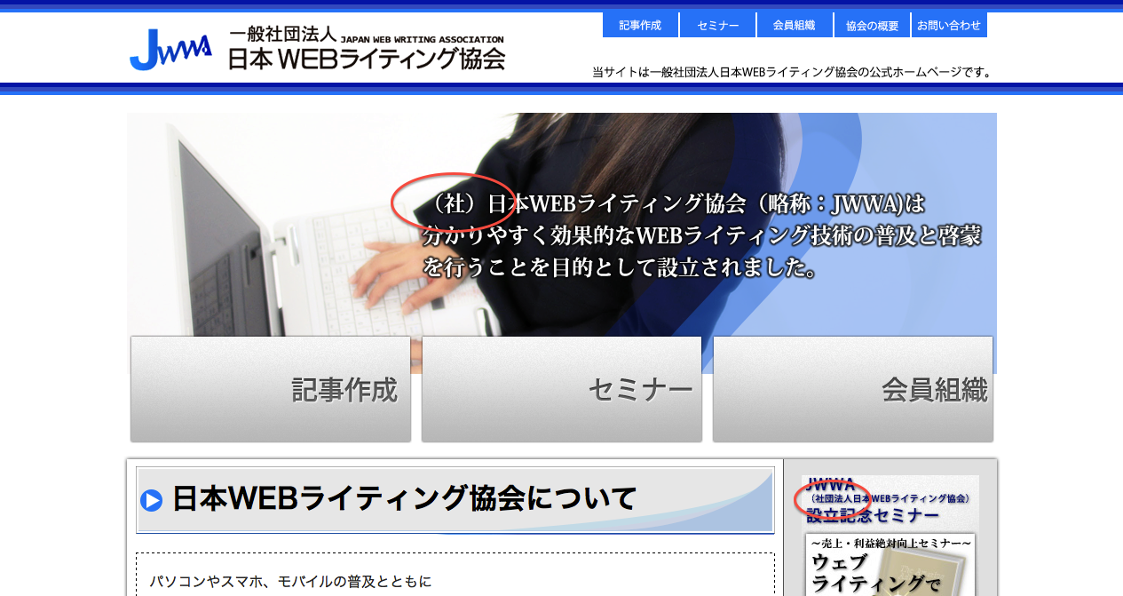This screenshot has height=596, width=1123.
Task: Click the text パソコンやスマホ、モバイルの普及とともに
Action: 290,582
